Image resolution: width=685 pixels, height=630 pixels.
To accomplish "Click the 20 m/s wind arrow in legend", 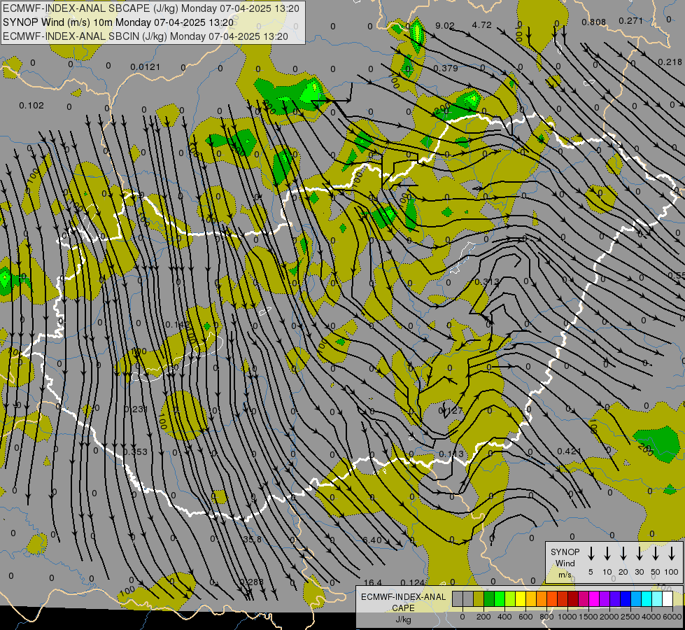I will [x=623, y=554].
